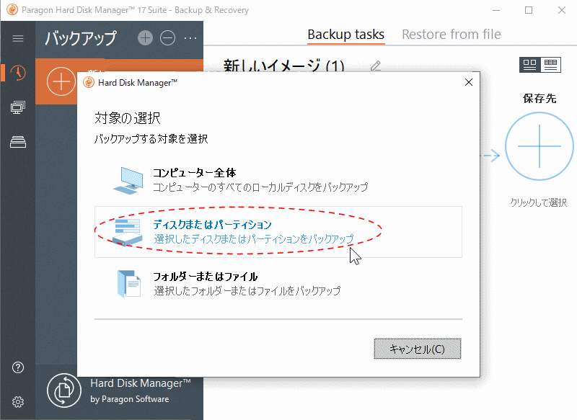Click the キャンセル(C) button
The height and width of the screenshot is (420, 577).
pos(417,349)
